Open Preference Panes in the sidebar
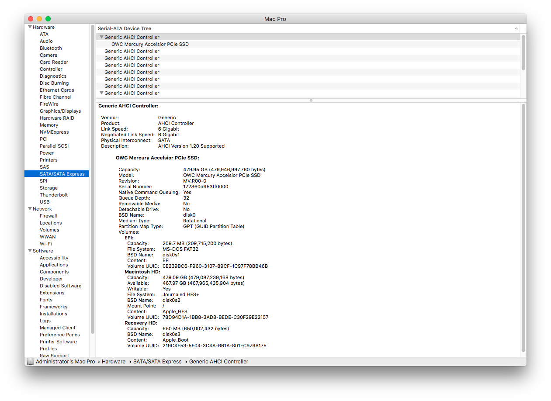551x401 pixels. [x=60, y=335]
